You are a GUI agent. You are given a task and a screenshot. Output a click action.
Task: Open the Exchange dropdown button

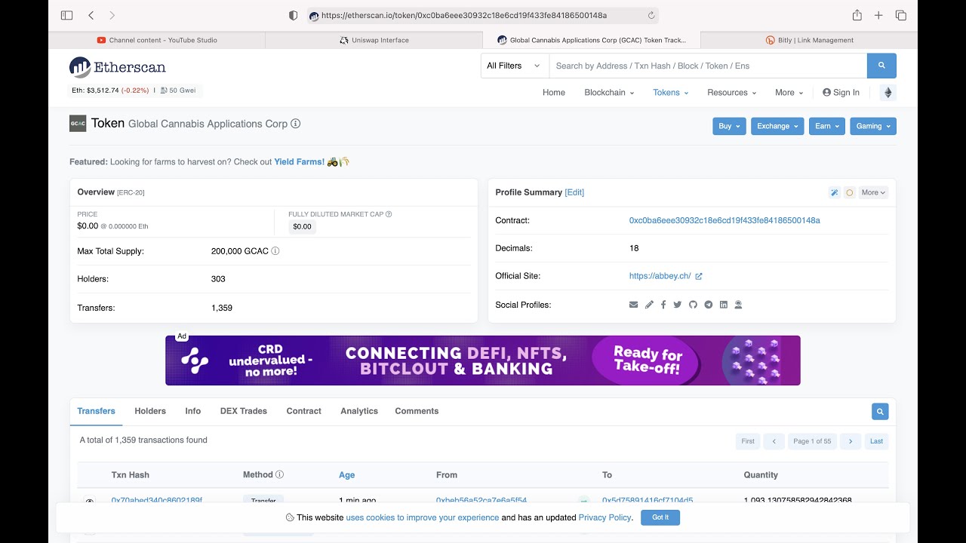coord(777,126)
